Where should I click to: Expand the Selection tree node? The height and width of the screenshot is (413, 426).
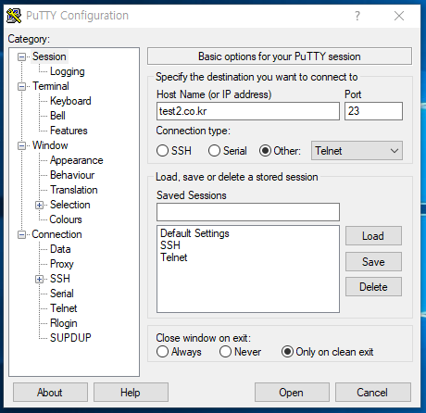pos(39,205)
